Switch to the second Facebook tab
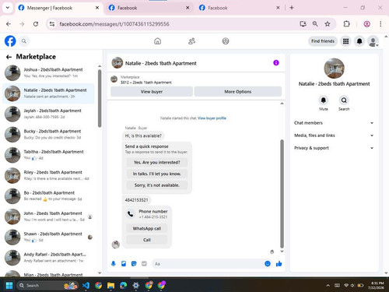 point(149,8)
